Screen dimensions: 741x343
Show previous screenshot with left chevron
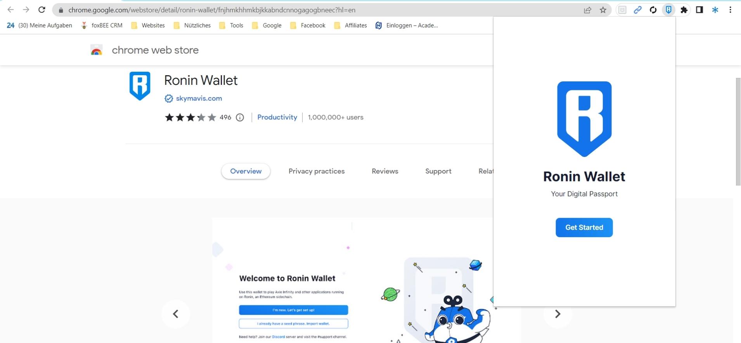coord(176,314)
